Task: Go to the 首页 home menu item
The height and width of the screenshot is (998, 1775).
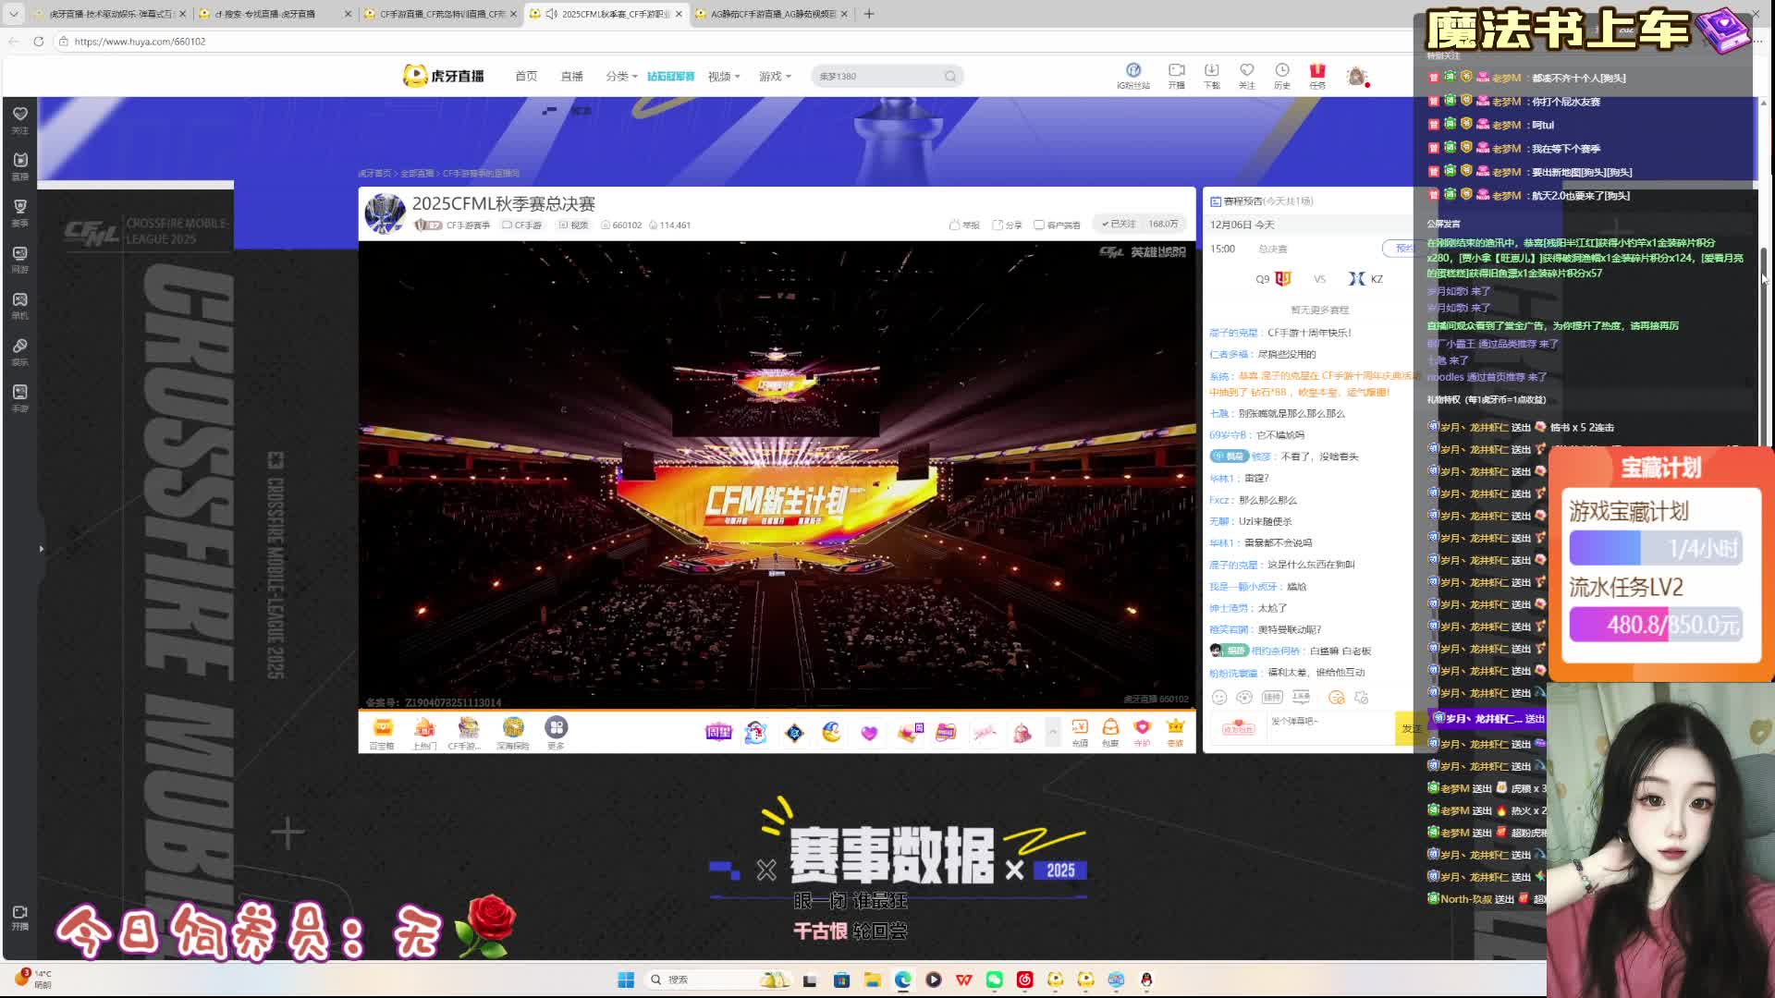Action: click(526, 76)
